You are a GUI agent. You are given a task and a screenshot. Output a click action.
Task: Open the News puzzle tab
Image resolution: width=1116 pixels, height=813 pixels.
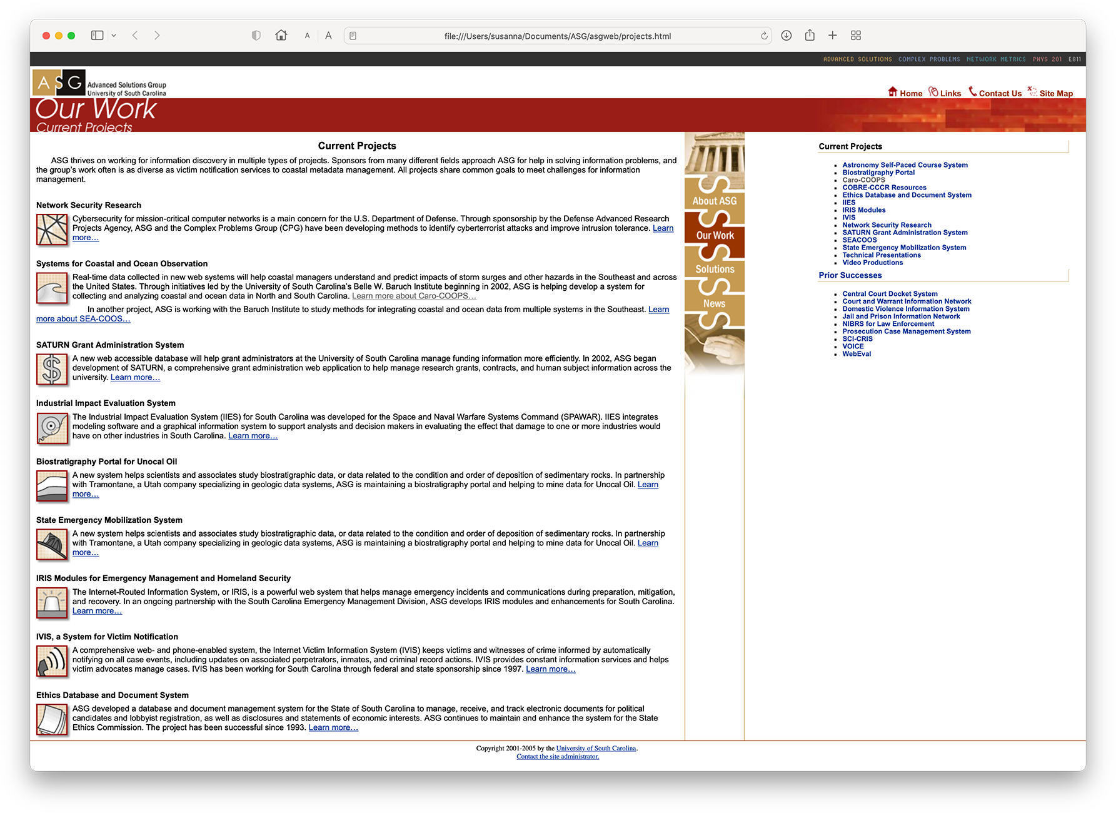tap(715, 303)
